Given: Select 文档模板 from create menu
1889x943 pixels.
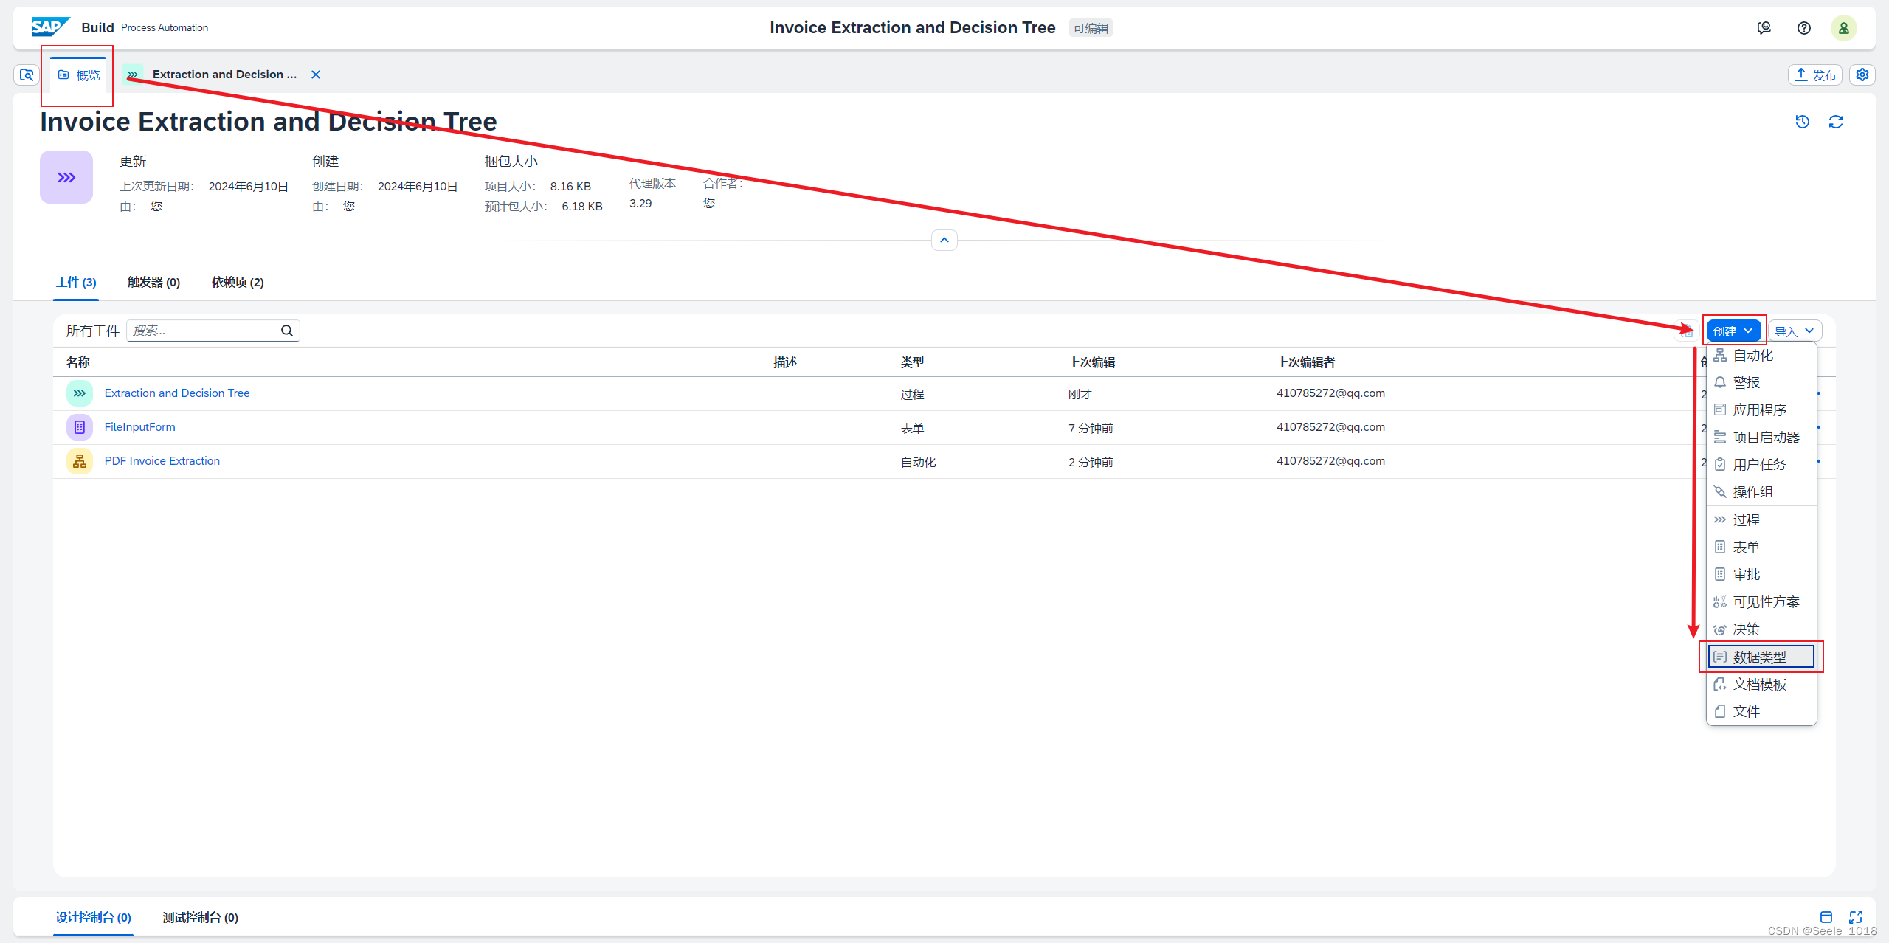Looking at the screenshot, I should point(1761,684).
